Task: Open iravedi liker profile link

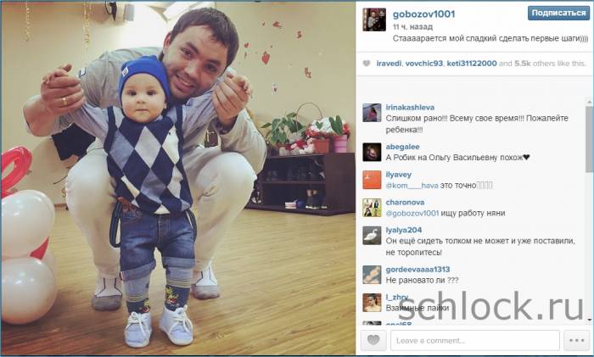Action: tap(389, 64)
